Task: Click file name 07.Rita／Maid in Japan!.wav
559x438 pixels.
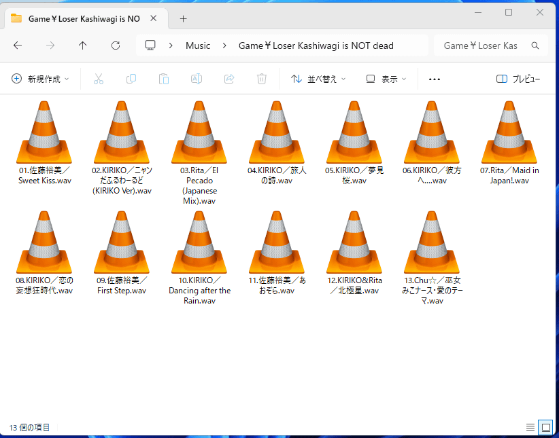Action: (509, 176)
